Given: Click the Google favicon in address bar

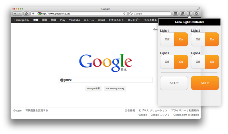Looking at the screenshot, I should 39,13.
